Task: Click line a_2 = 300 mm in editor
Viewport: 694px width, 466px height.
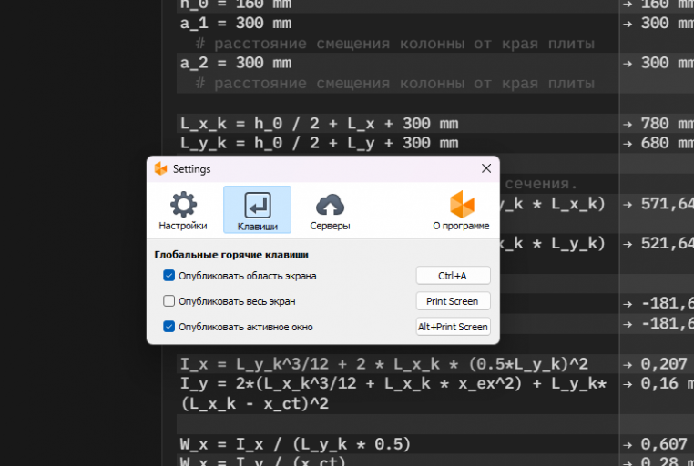Action: pyautogui.click(x=236, y=63)
